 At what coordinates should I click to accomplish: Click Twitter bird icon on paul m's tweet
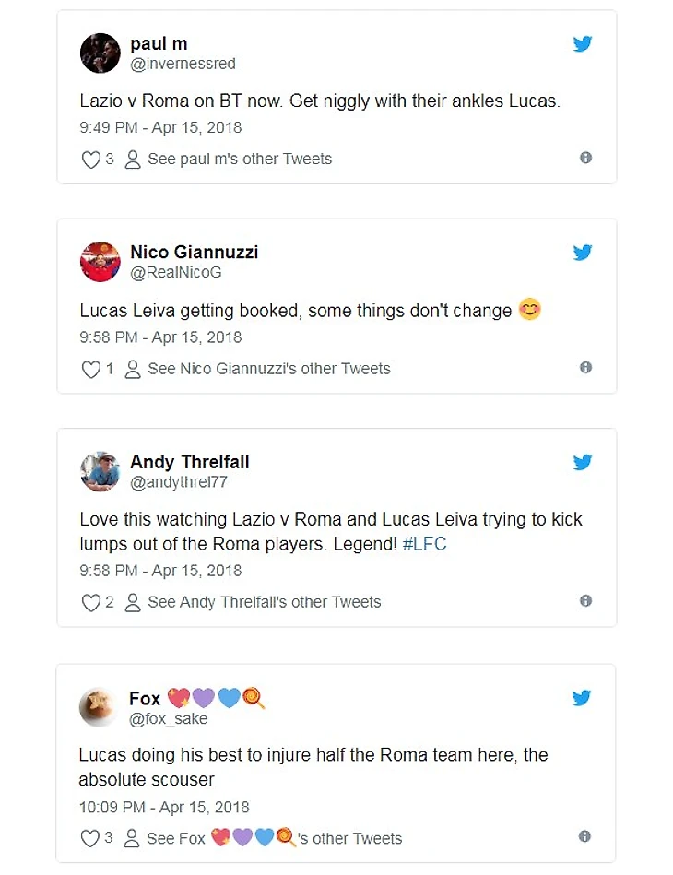click(582, 43)
